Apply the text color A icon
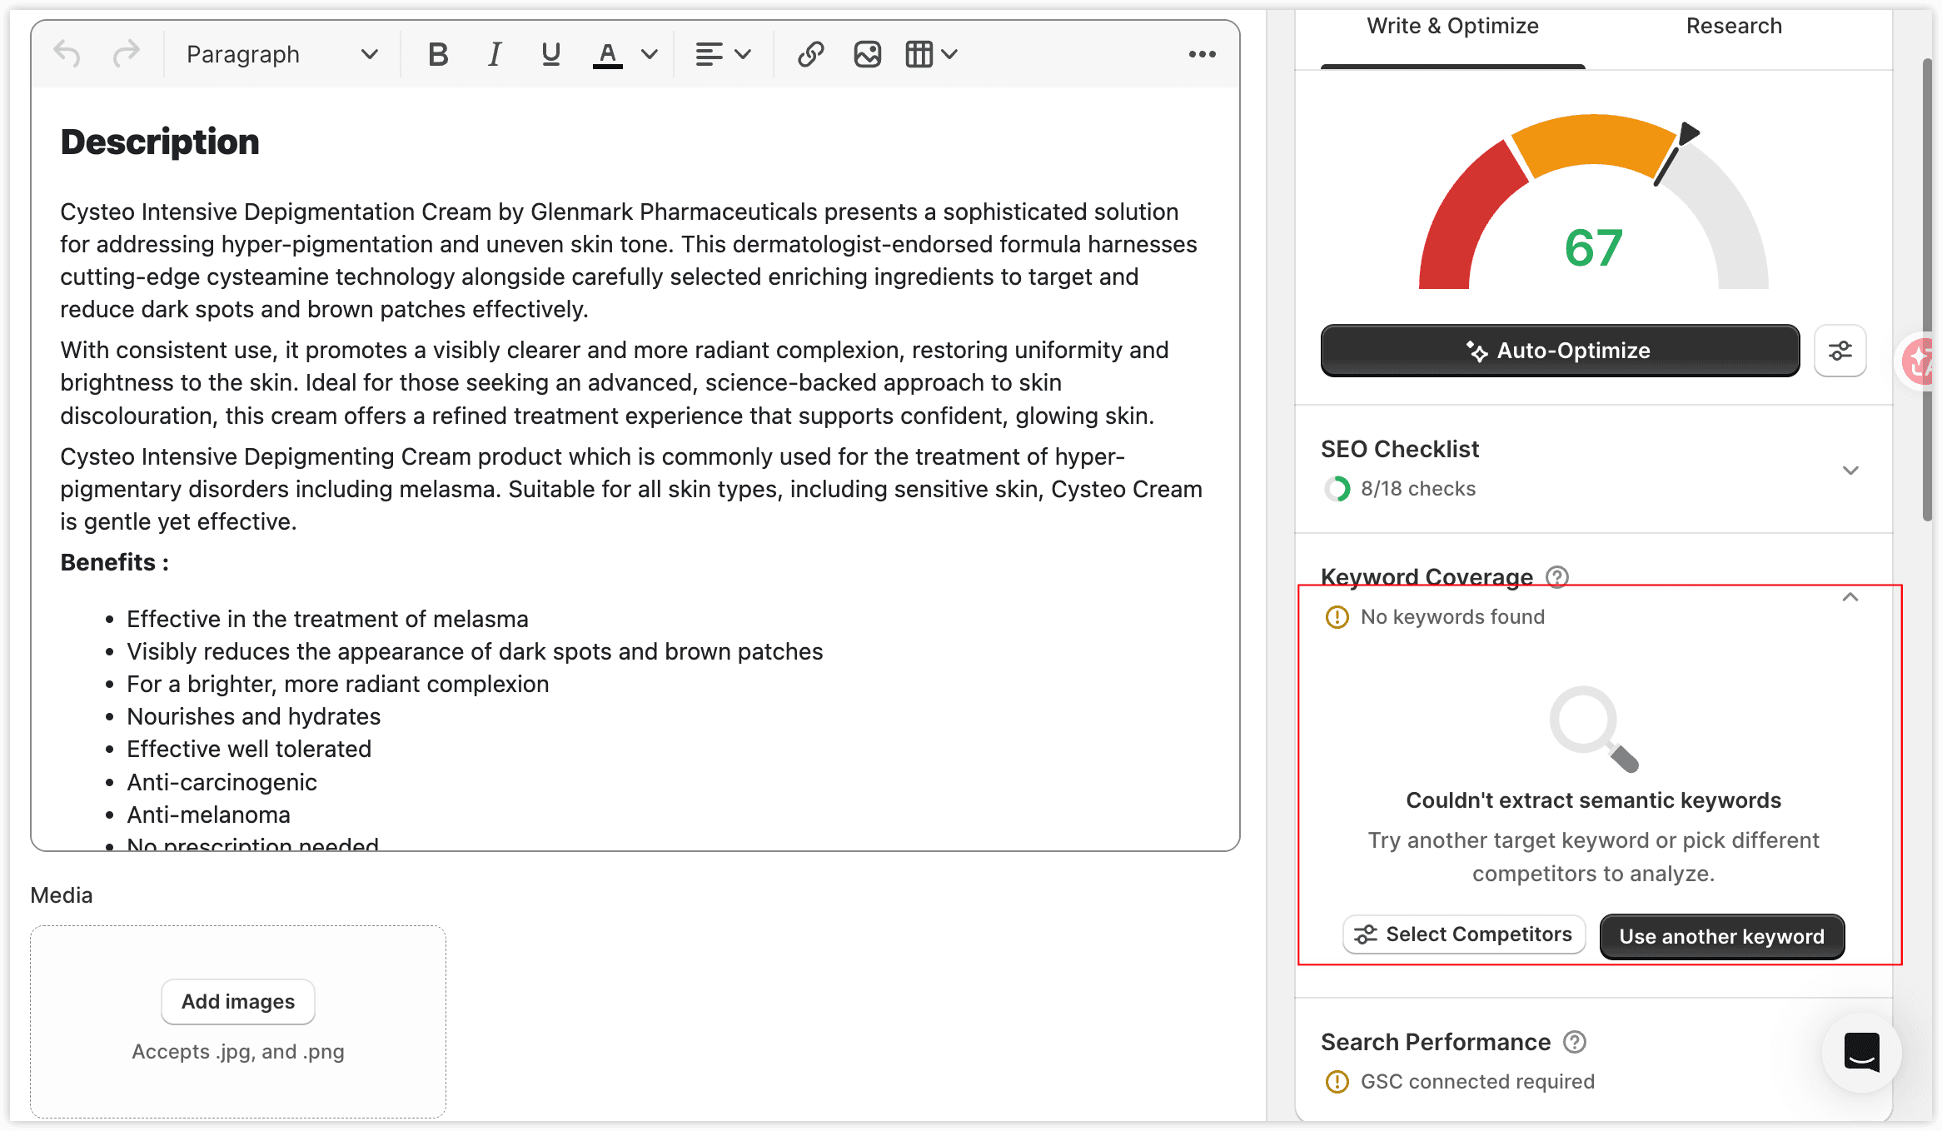This screenshot has width=1942, height=1131. pos(608,54)
